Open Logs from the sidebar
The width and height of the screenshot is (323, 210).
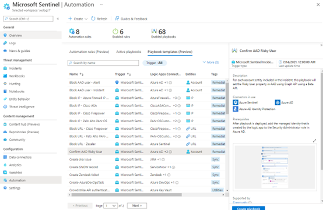12,43
